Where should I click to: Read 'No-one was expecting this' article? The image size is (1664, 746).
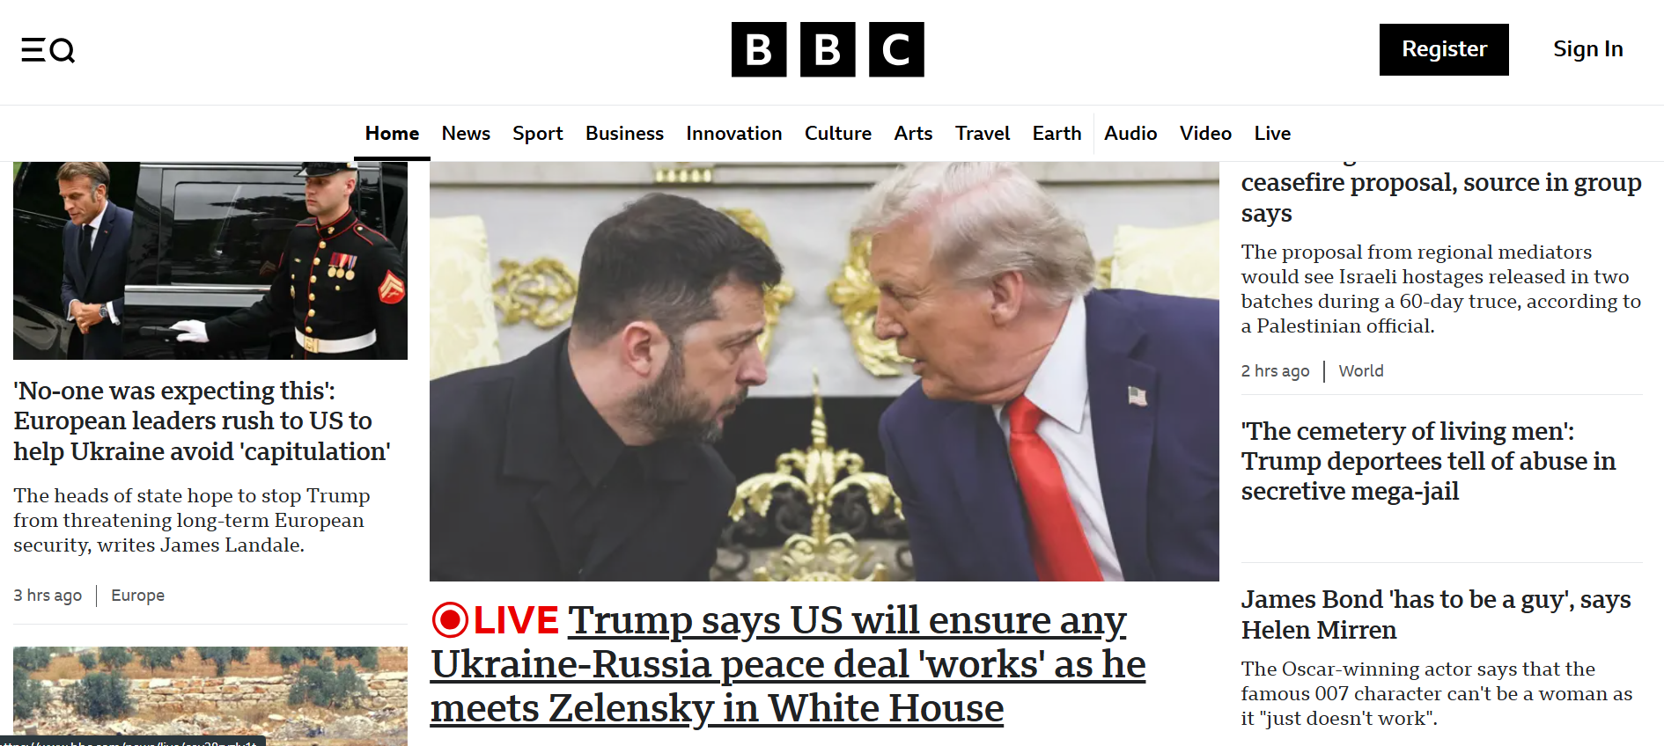pos(202,421)
